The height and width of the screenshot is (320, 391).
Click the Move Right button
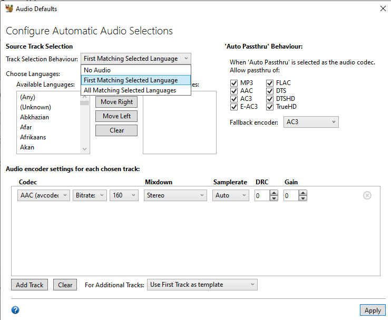pyautogui.click(x=116, y=102)
